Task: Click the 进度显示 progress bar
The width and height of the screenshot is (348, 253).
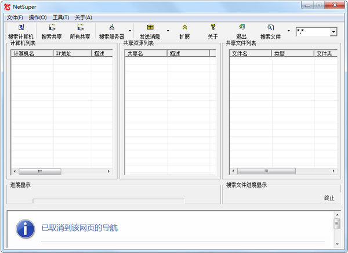Action: point(108,201)
